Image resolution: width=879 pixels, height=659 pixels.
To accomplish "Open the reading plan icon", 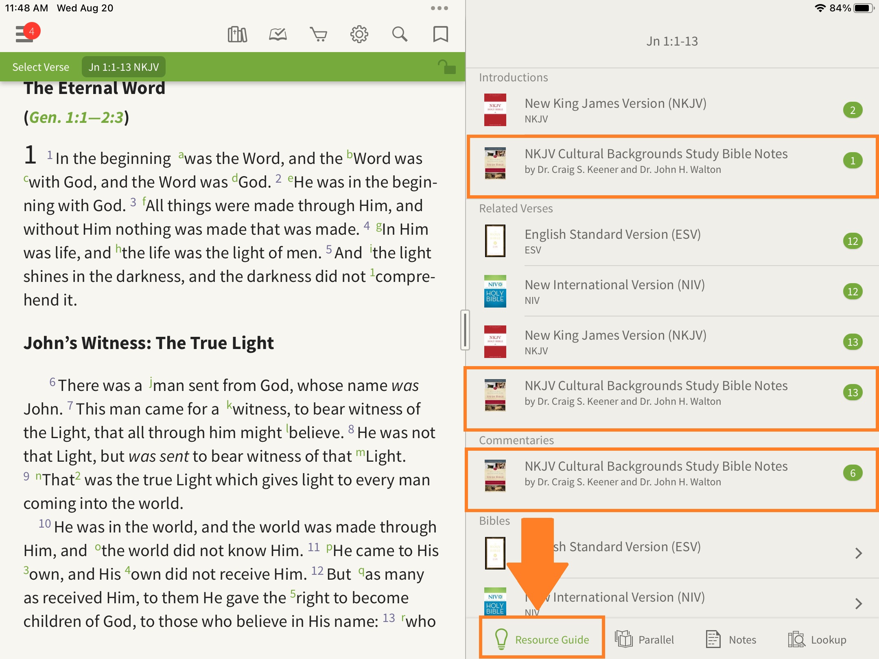I will point(278,35).
